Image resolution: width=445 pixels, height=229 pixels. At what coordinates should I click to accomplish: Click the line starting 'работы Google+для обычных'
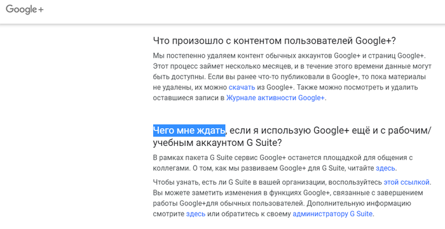(x=282, y=203)
